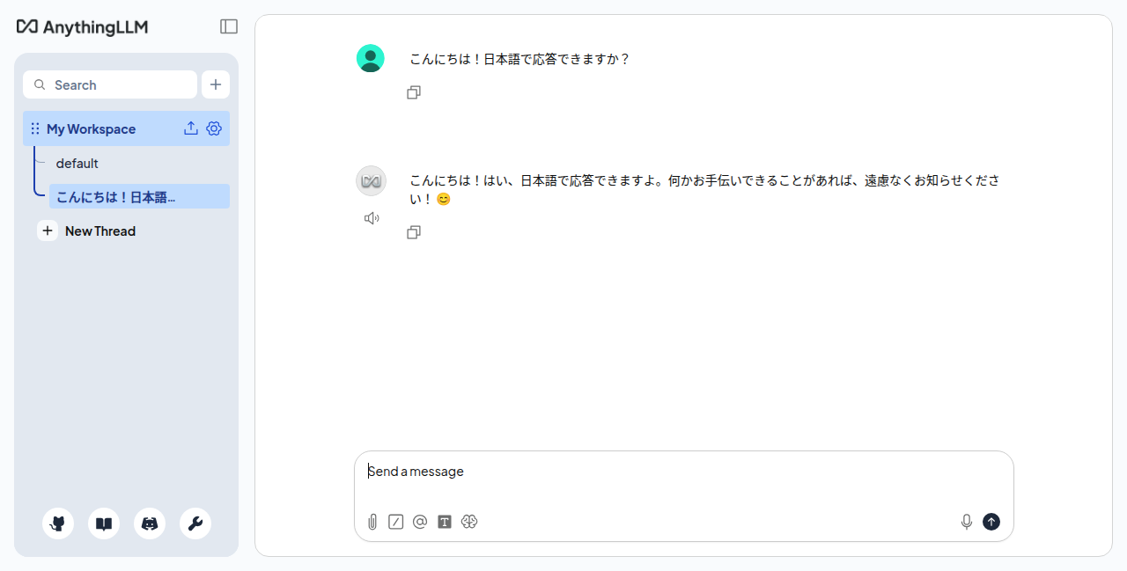Image resolution: width=1127 pixels, height=571 pixels.
Task: Select the @ agent mention icon
Action: (420, 522)
